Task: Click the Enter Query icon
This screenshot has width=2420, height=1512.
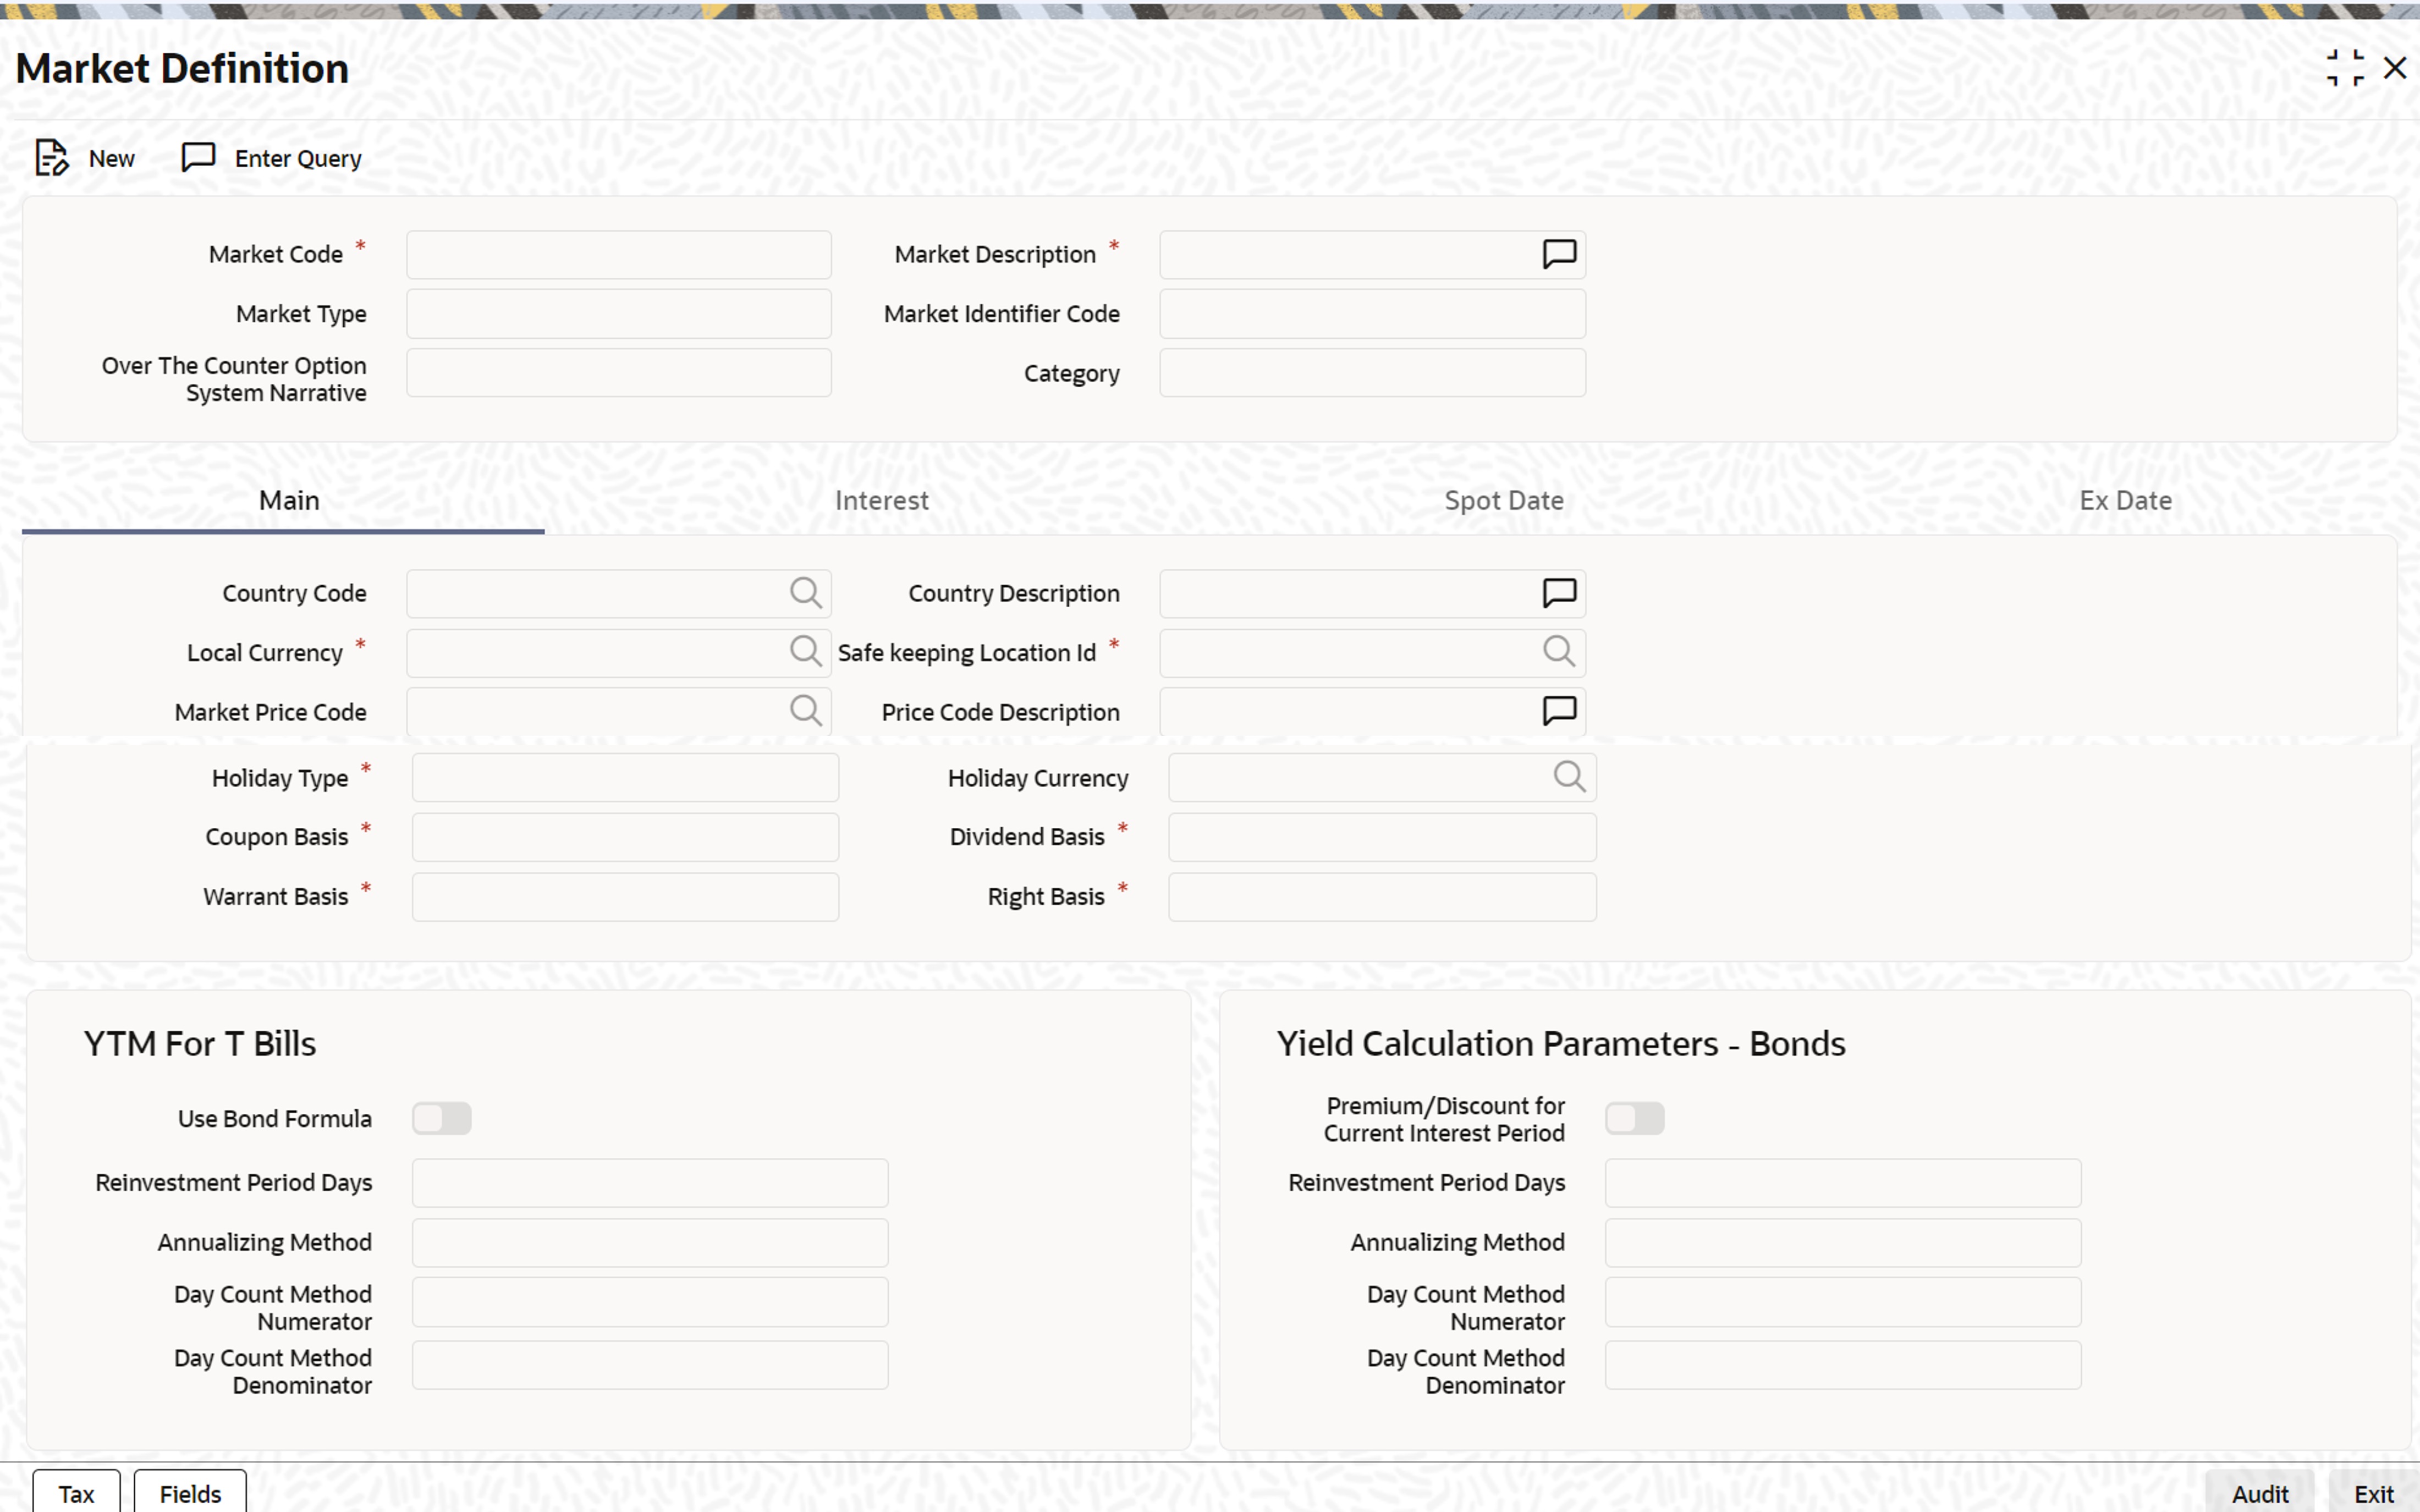Action: pyautogui.click(x=198, y=157)
